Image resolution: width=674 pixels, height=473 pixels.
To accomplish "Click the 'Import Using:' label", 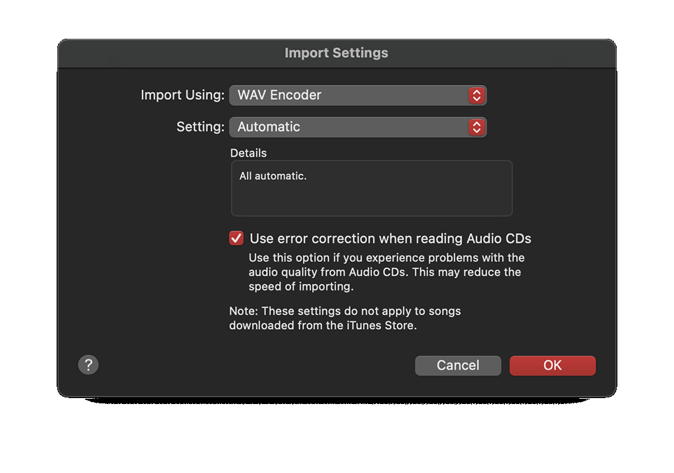I will [x=183, y=95].
